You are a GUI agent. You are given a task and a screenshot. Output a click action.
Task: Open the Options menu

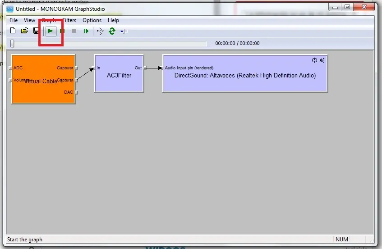click(x=92, y=20)
